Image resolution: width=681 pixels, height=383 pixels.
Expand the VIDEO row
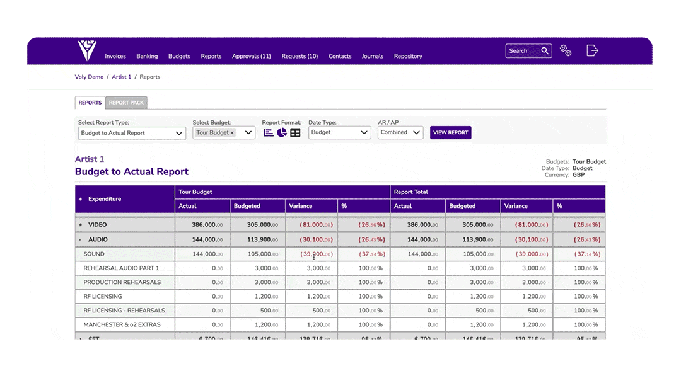click(x=80, y=225)
